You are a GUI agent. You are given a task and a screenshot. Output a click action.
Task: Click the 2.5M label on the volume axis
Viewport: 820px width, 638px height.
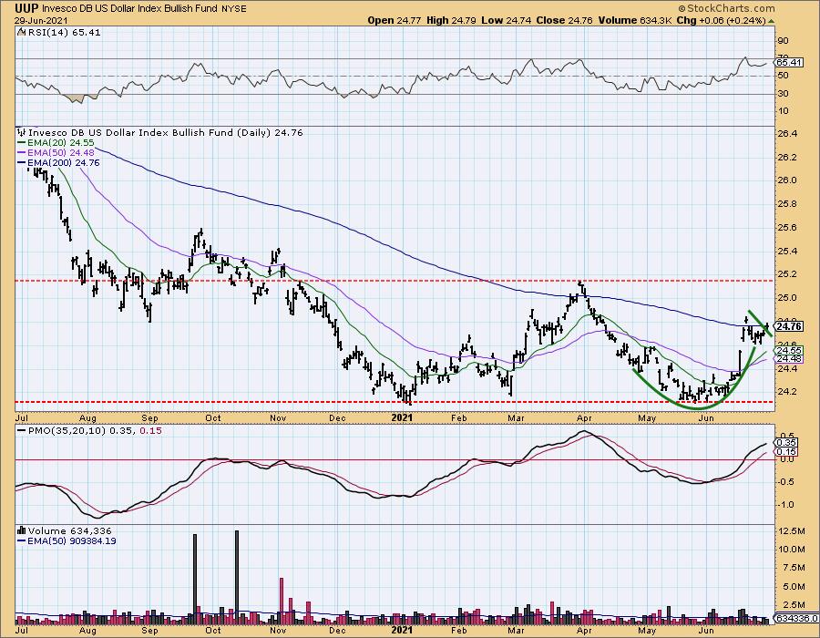pos(794,605)
